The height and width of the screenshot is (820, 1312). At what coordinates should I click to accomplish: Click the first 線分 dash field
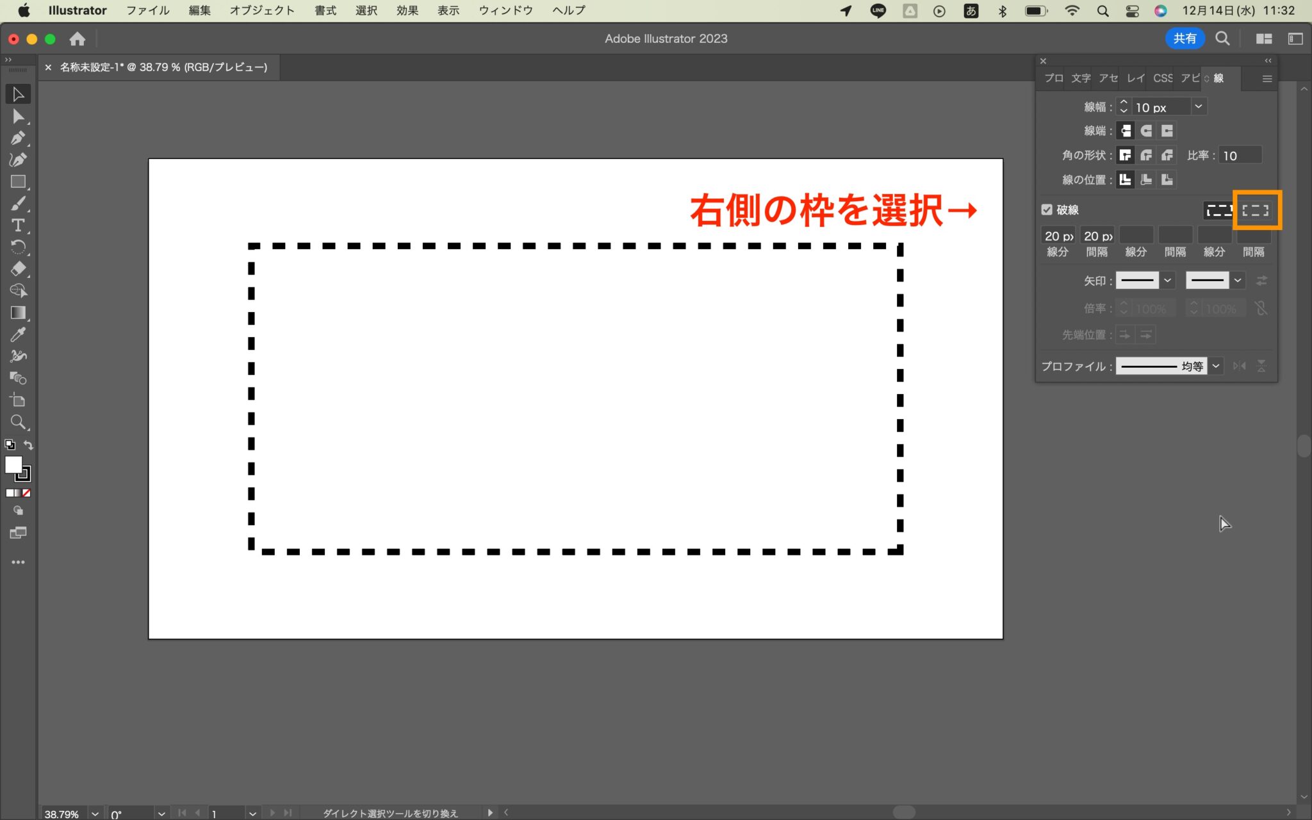(1058, 236)
